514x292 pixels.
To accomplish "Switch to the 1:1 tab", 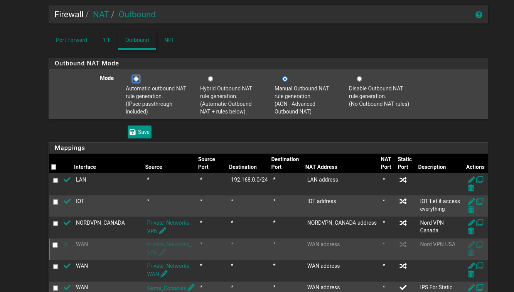I will point(106,40).
